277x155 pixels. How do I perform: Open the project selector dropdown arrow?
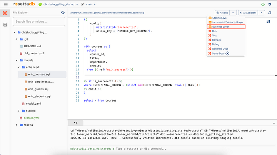click(x=77, y=4)
